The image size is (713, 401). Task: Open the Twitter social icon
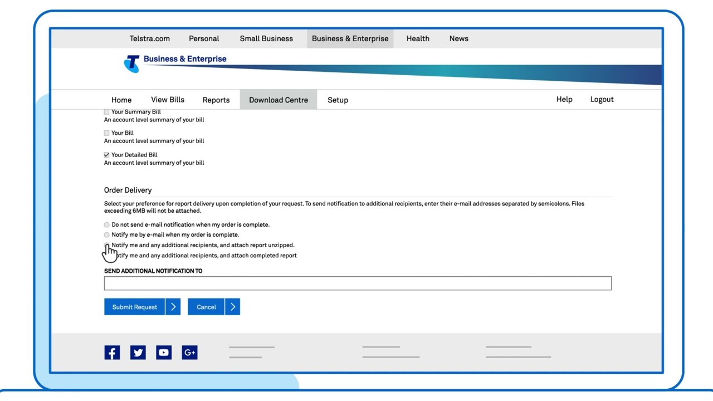click(x=138, y=353)
